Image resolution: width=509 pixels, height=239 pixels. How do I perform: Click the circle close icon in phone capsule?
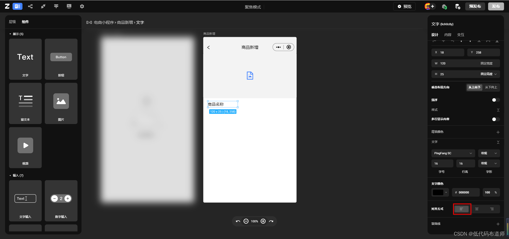[x=289, y=47]
